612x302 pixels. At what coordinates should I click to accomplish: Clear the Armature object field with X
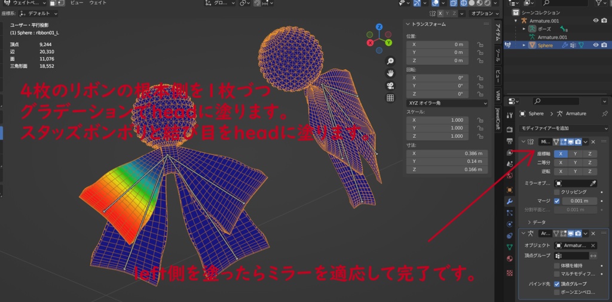click(593, 245)
